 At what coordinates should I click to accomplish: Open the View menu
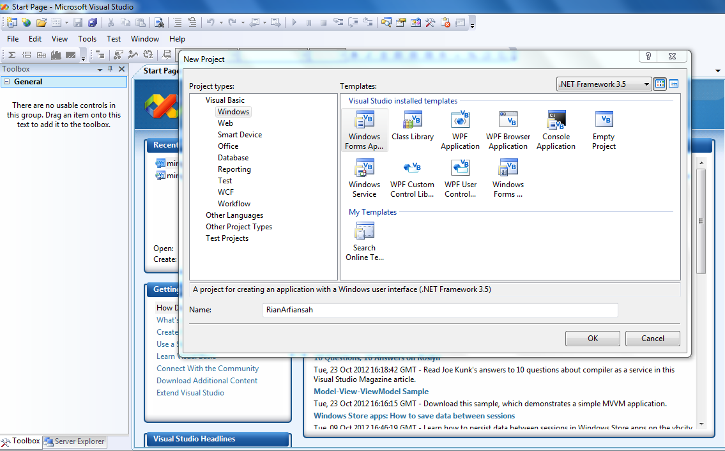coord(59,39)
